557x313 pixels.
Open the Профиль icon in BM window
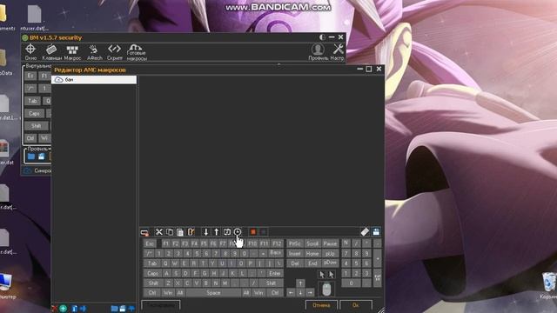[x=318, y=52]
